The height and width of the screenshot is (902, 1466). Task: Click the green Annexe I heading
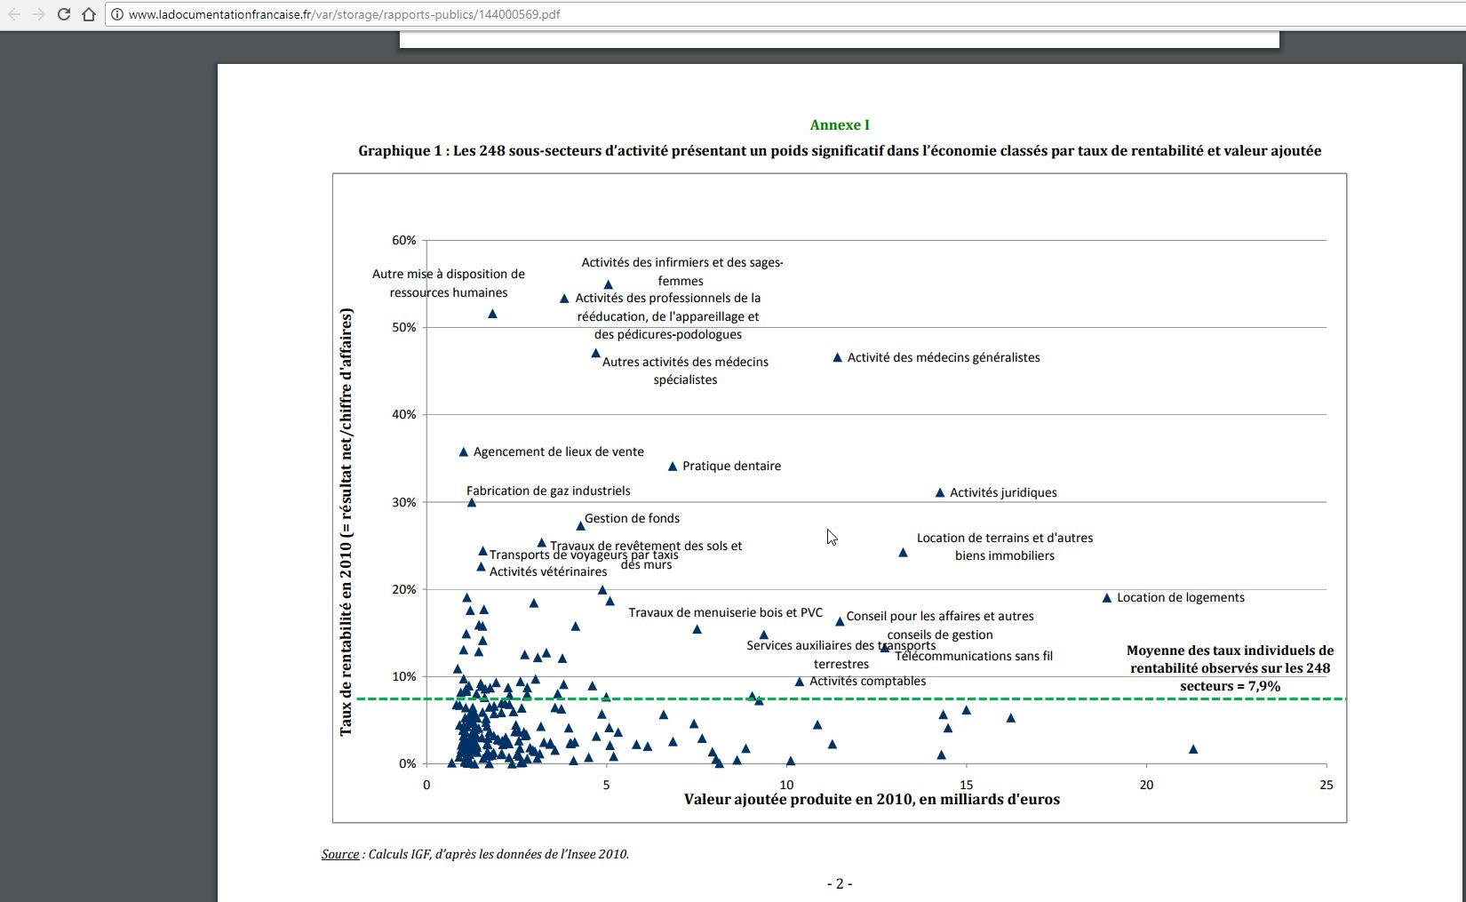(840, 125)
